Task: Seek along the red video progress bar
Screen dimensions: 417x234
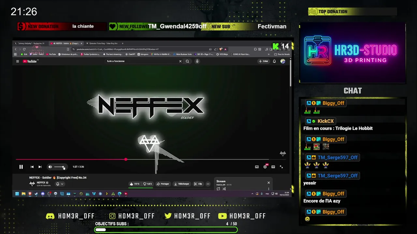Action: pyautogui.click(x=151, y=160)
